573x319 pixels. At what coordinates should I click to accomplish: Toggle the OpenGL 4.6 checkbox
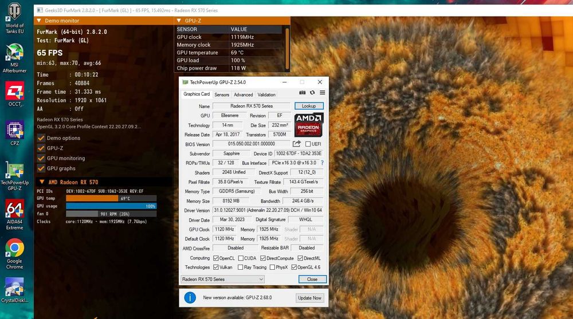tap(294, 267)
